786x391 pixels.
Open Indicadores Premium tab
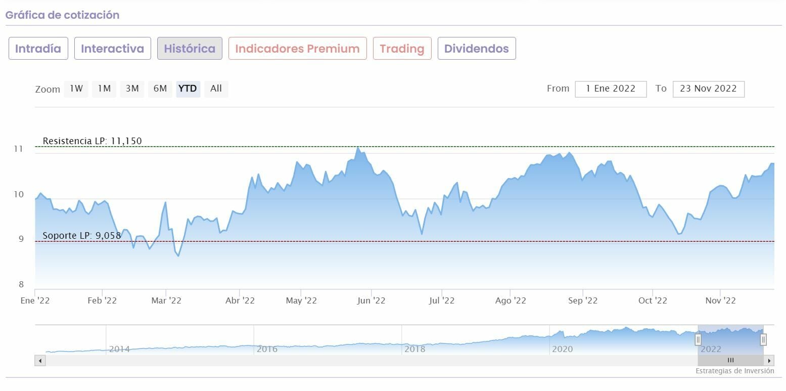coord(297,49)
